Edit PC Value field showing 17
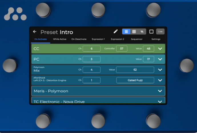 pyautogui.click(x=148, y=59)
